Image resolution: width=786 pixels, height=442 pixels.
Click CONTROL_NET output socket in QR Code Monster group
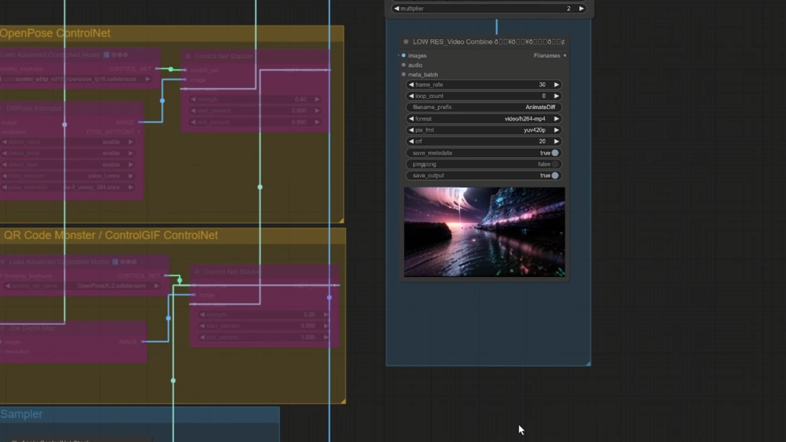(x=166, y=276)
